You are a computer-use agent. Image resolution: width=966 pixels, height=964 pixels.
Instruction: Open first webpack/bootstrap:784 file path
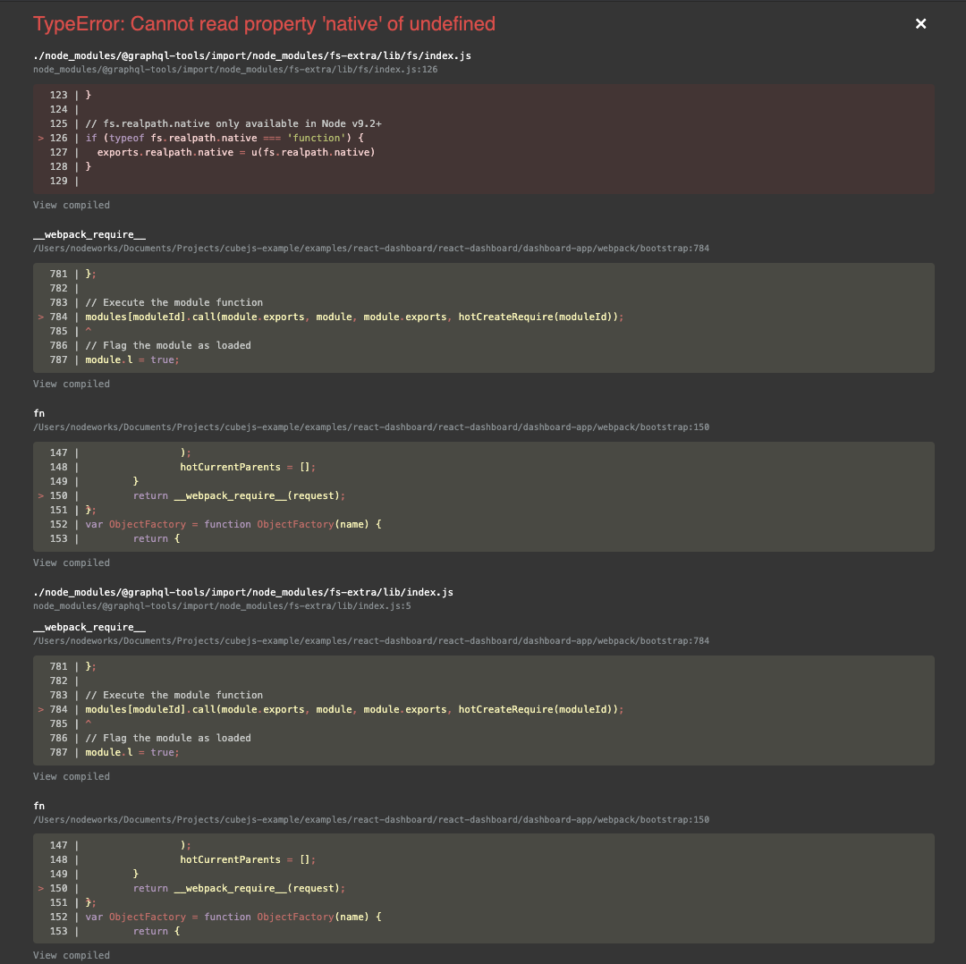371,249
